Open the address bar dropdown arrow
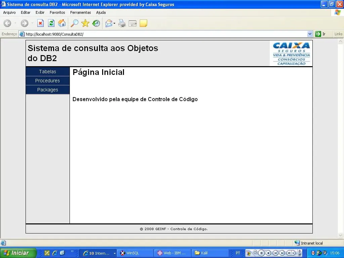This screenshot has height=258, width=344. [x=310, y=34]
